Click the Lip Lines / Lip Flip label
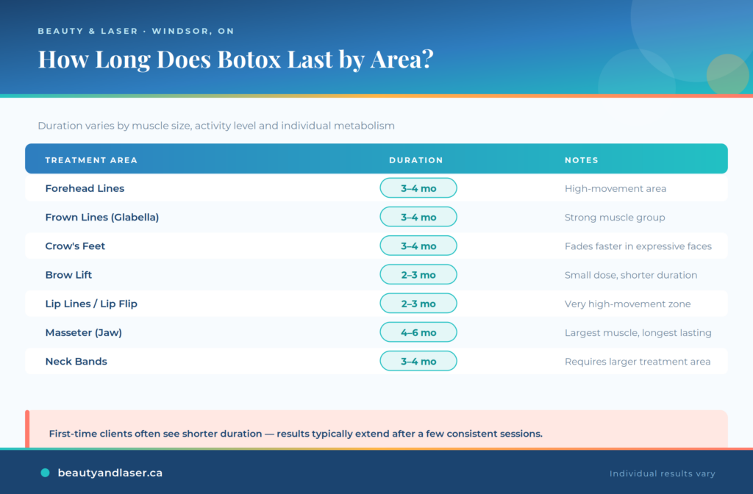Viewport: 753px width, 494px height. [91, 304]
